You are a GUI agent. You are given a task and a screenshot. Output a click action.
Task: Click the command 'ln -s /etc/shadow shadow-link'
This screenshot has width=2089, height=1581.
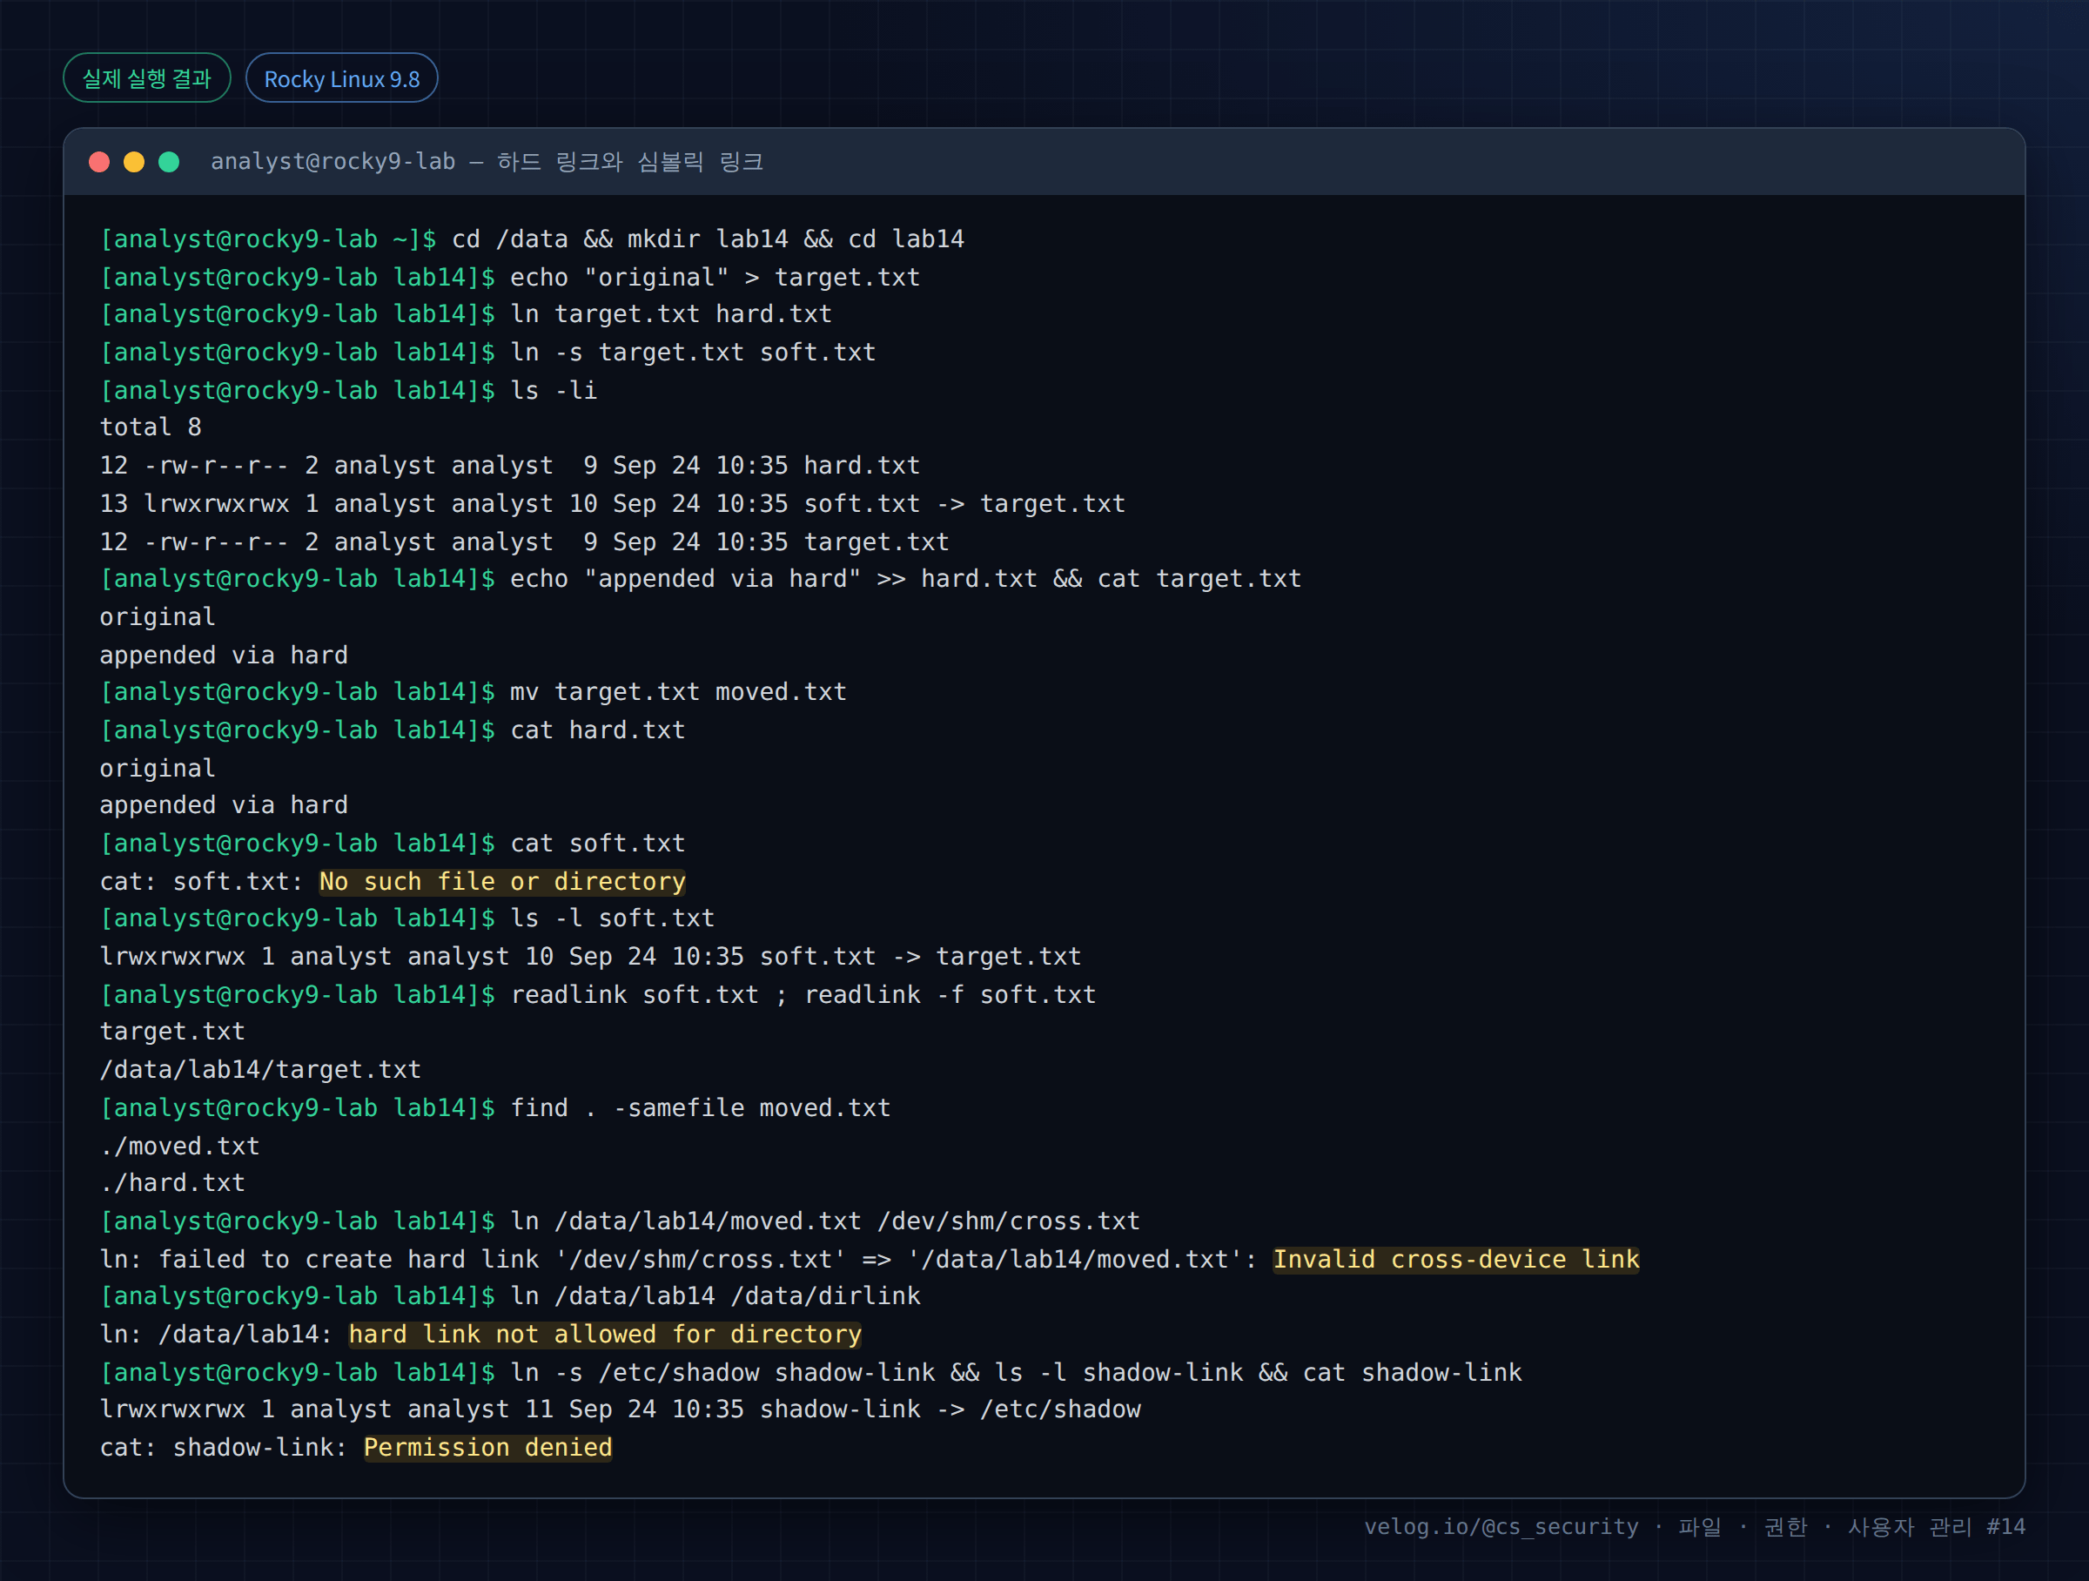click(722, 1372)
